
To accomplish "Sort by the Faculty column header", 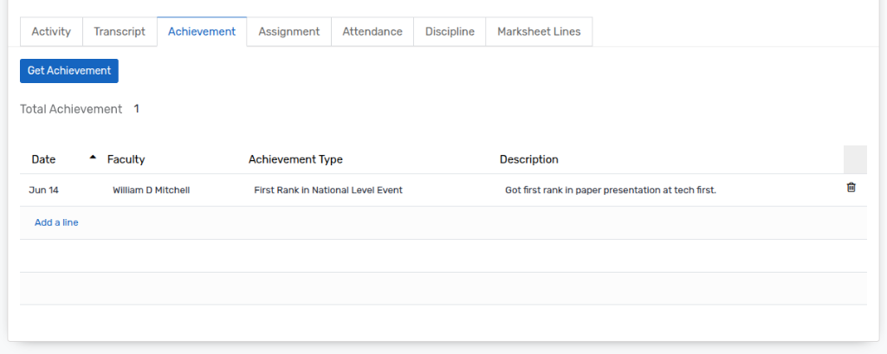I will pos(126,159).
